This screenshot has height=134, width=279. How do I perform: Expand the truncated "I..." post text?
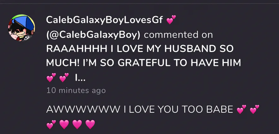pos(80,78)
